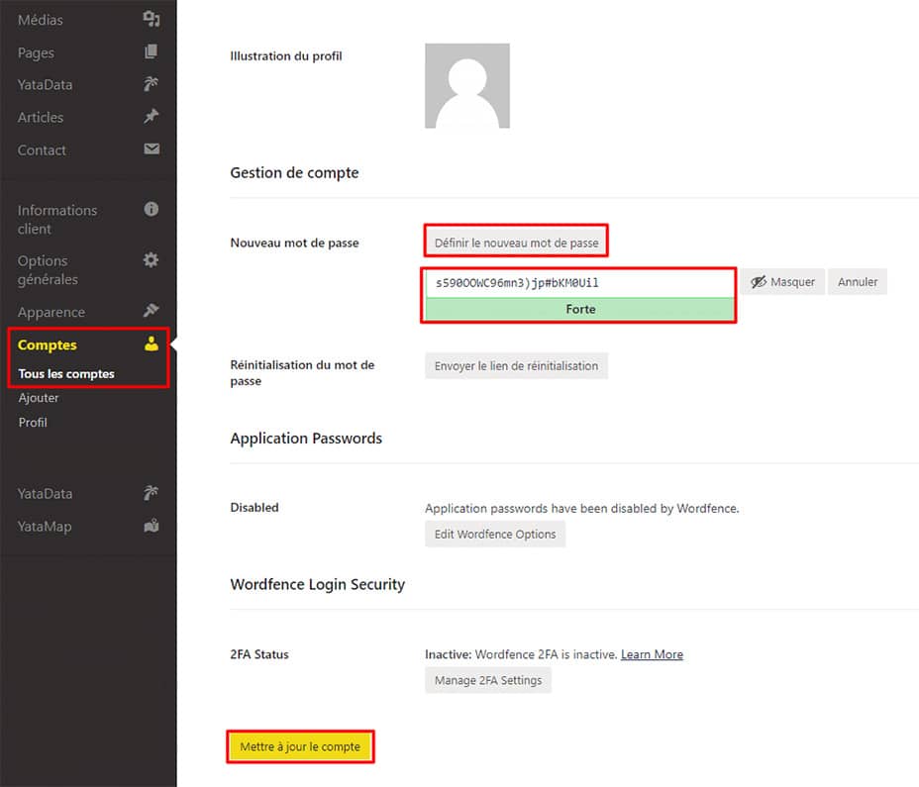Click the YataMap map icon
This screenshot has height=787, width=919.
[x=151, y=526]
